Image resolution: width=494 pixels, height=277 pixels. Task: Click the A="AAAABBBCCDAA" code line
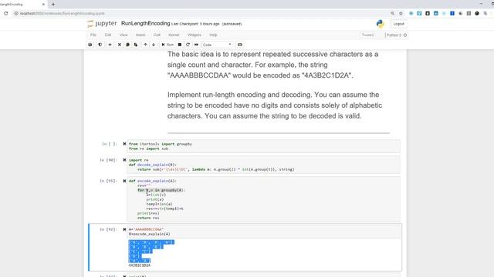pyautogui.click(x=146, y=229)
